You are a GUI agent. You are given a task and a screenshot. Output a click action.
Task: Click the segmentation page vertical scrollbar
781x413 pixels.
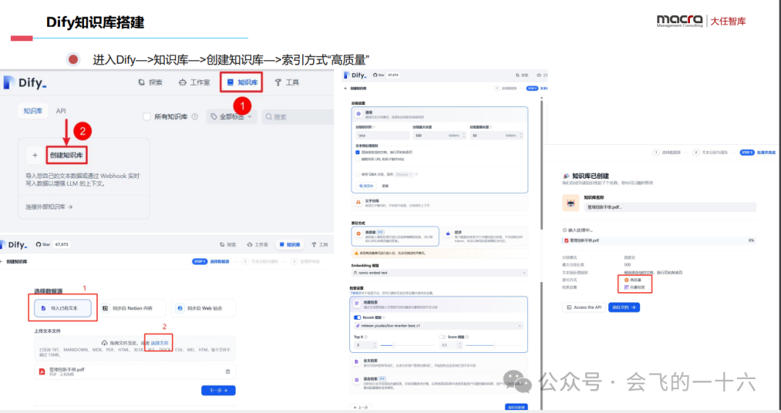pyautogui.click(x=542, y=164)
